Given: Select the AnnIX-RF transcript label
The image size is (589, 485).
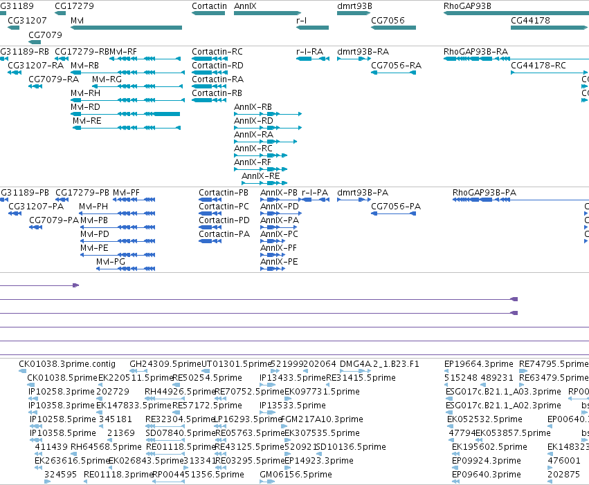Looking at the screenshot, I should [x=253, y=162].
